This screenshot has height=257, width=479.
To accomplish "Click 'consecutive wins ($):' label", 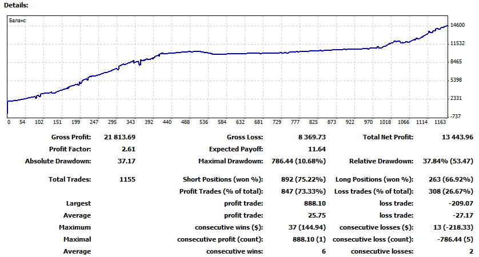I will tap(229, 227).
